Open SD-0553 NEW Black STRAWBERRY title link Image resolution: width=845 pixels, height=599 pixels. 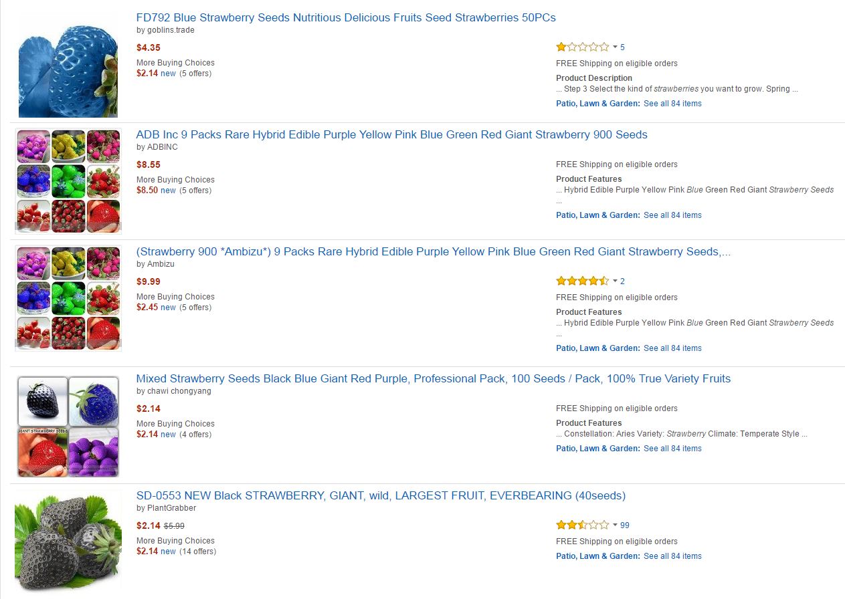[x=380, y=495]
